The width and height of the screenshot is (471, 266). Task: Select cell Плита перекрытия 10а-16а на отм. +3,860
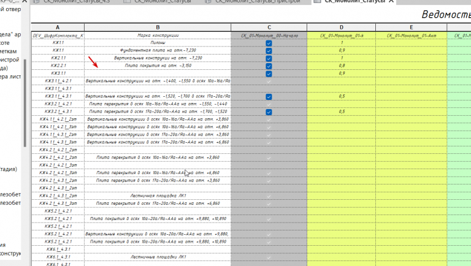tap(158, 158)
